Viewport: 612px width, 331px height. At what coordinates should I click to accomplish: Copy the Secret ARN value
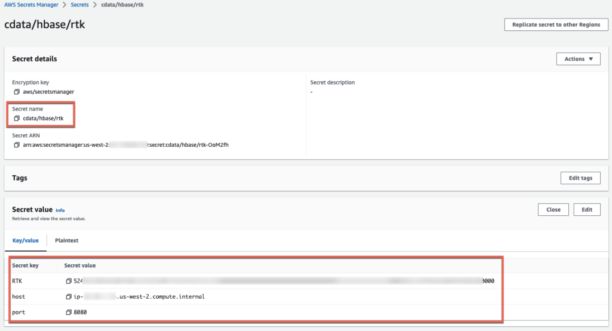[x=16, y=145]
